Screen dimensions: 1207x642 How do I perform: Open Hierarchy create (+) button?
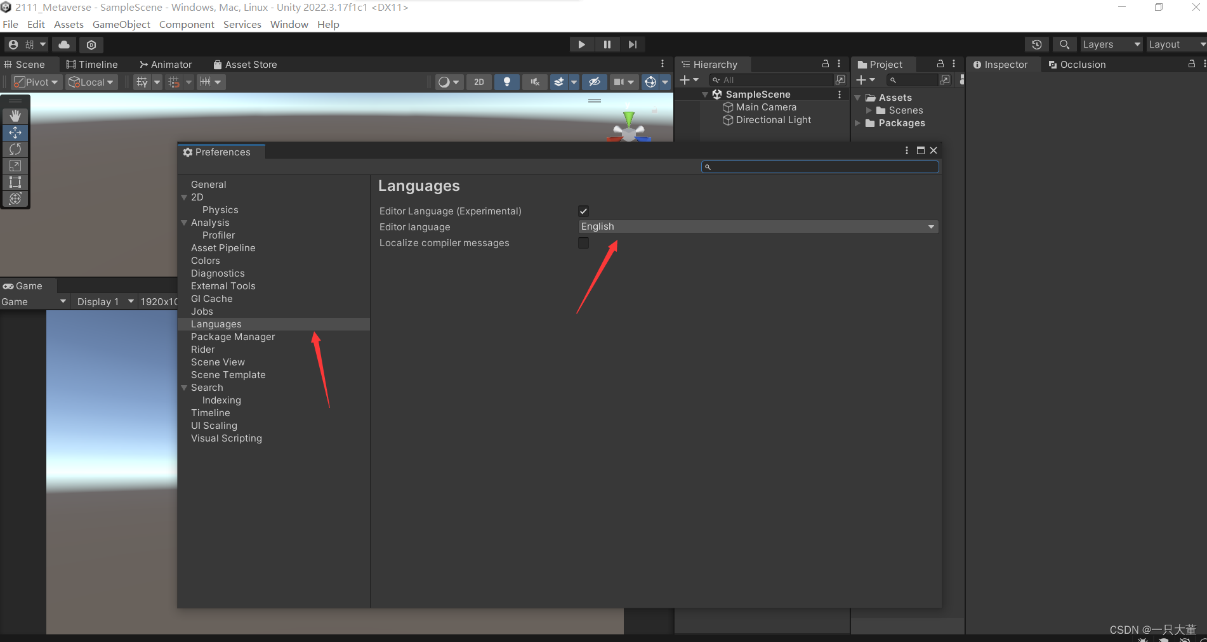pos(689,80)
